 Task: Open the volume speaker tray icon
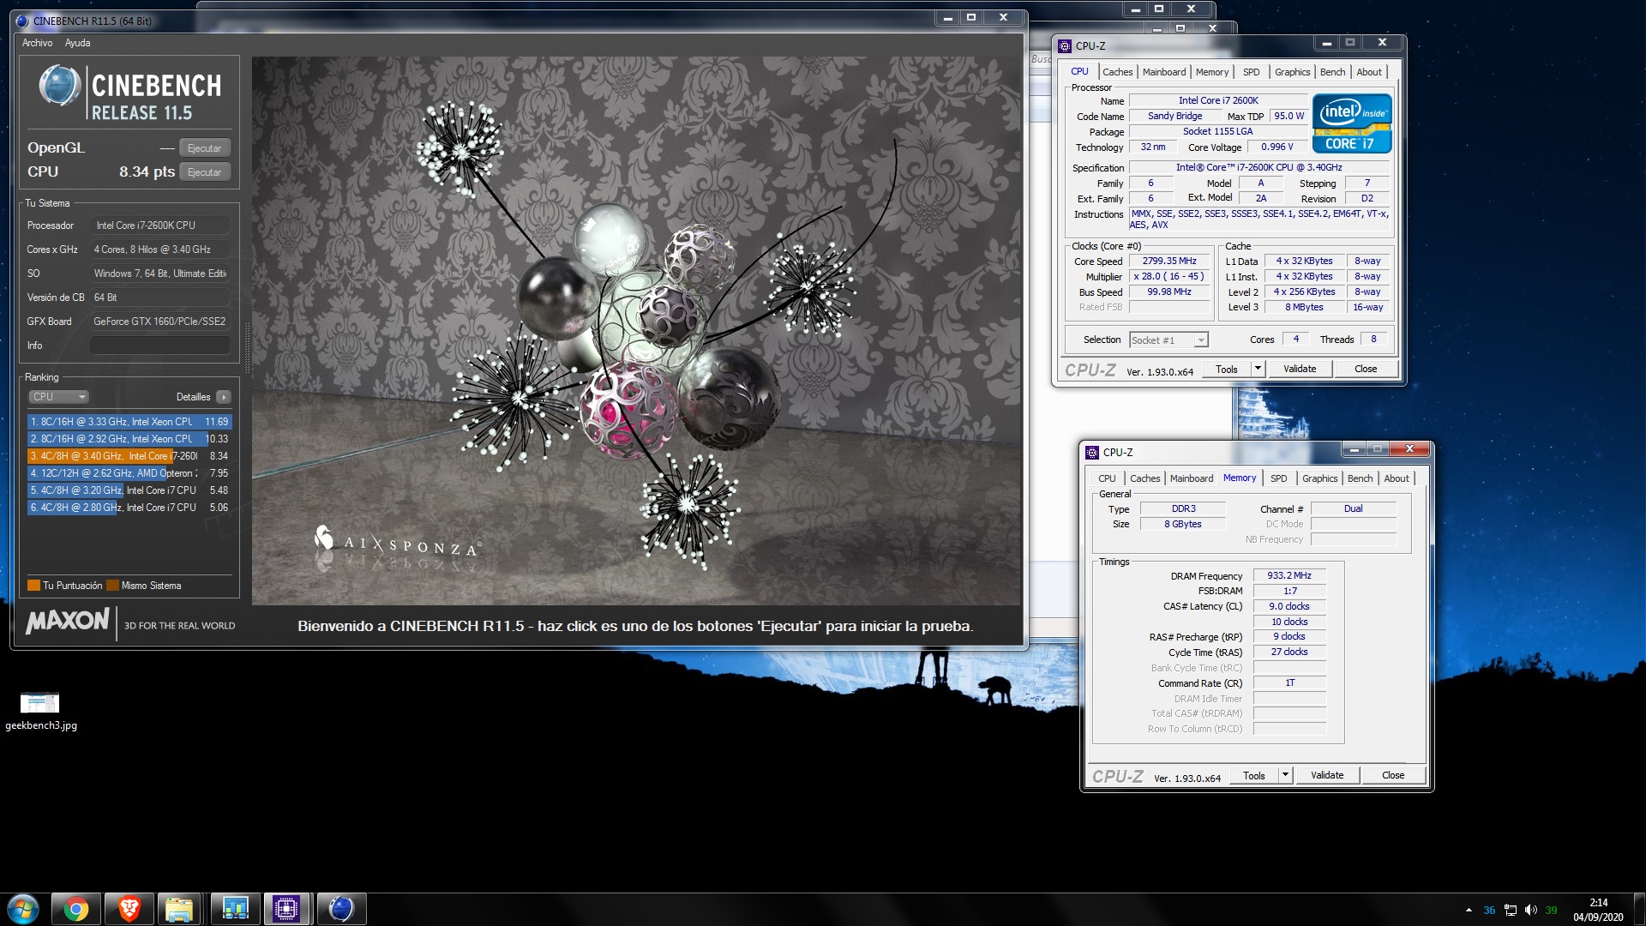pyautogui.click(x=1531, y=910)
